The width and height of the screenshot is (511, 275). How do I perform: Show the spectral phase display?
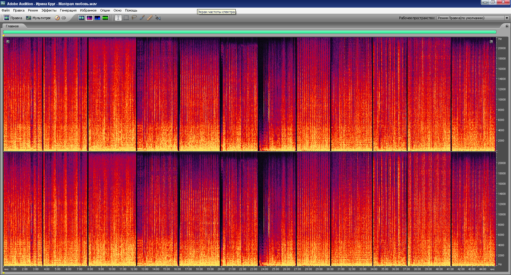[105, 18]
